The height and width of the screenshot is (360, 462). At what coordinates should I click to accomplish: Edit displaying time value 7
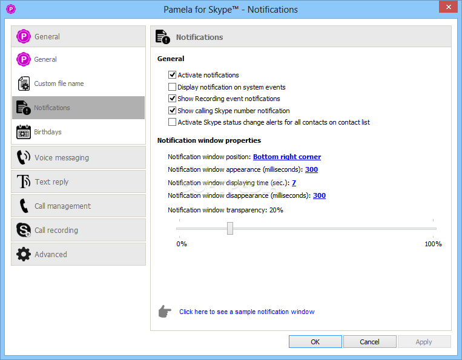click(x=294, y=183)
